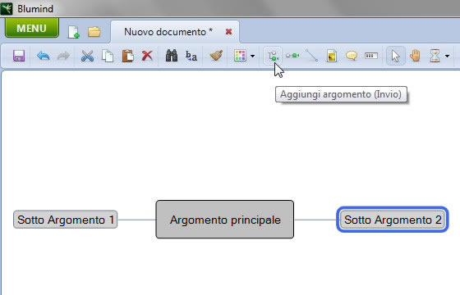Toggle the arrow selection mode
Viewport: 460px width, 295px height.
(x=396, y=56)
